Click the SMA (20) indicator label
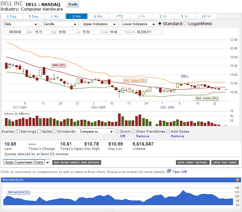The image size is (242, 212). point(58,65)
